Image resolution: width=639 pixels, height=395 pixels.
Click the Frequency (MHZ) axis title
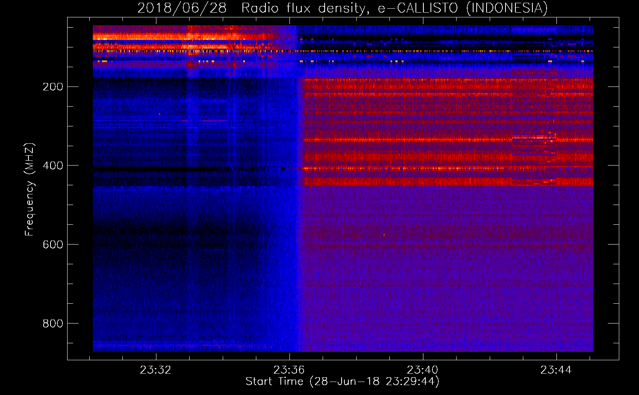click(x=30, y=189)
